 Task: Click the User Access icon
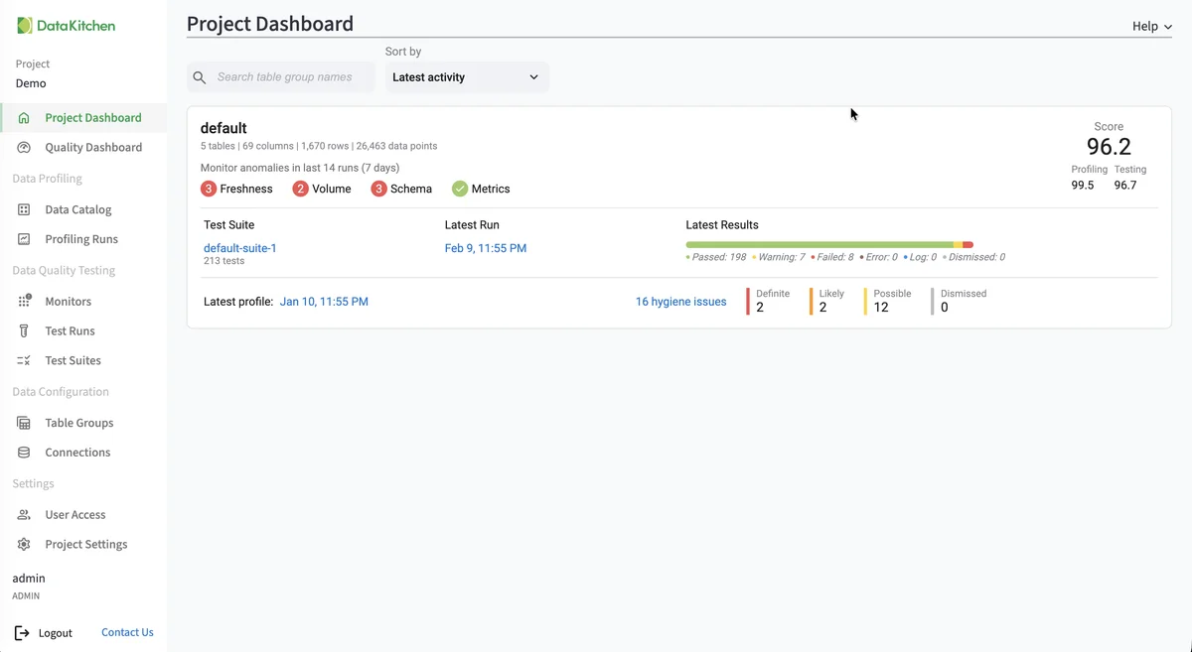[x=22, y=514]
